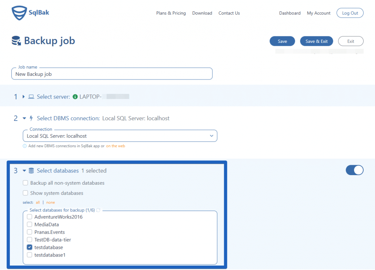Click the lightning bolt DBMS connection icon
The height and width of the screenshot is (270, 375).
tap(31, 118)
